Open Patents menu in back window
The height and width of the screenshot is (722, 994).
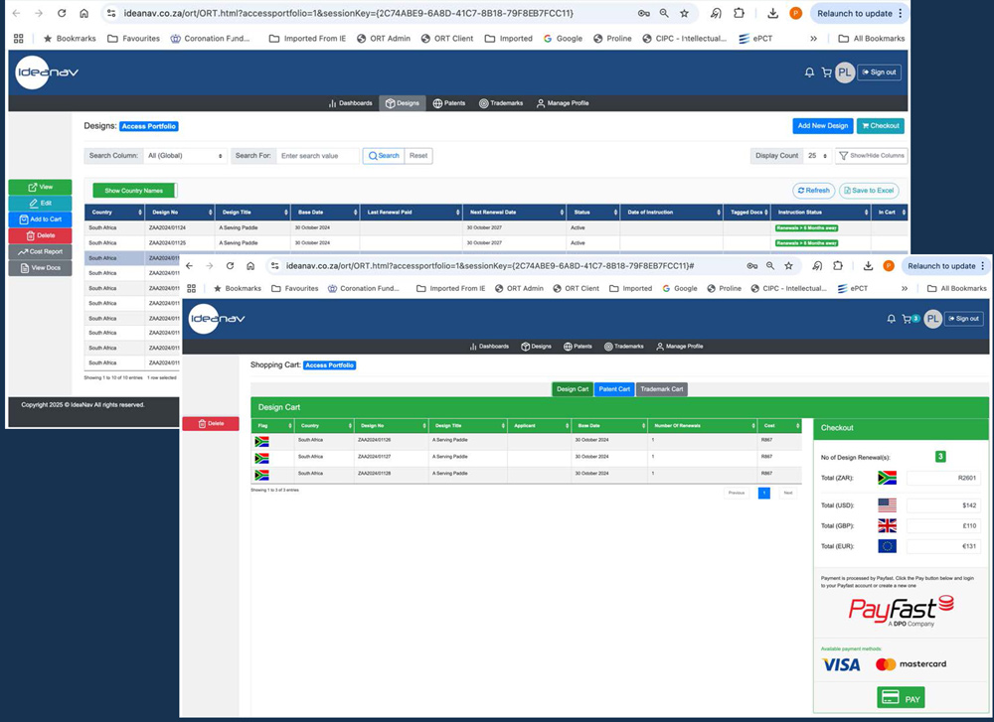tap(449, 103)
